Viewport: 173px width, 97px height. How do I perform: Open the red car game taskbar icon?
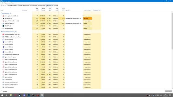pyautogui.click(x=38, y=95)
